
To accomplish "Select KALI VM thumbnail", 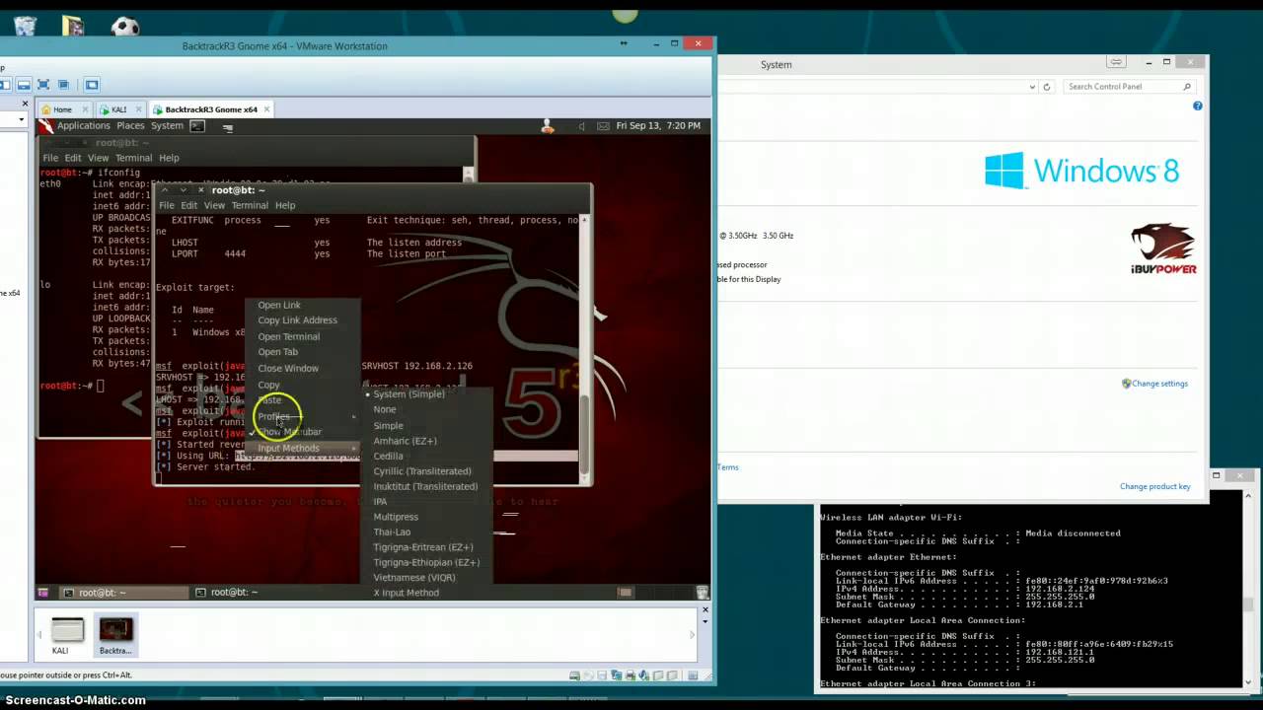I will coord(67,635).
